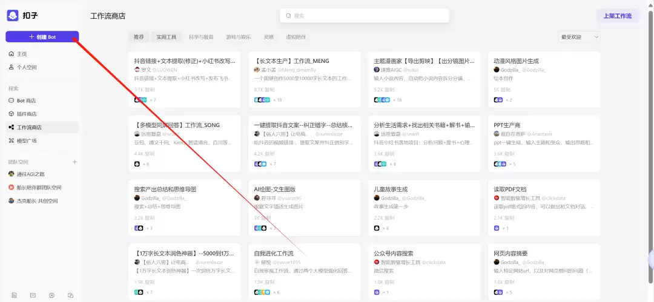Open the 动漫风格图片生成 card
This screenshot has width=654, height=302.
pyautogui.click(x=544, y=80)
